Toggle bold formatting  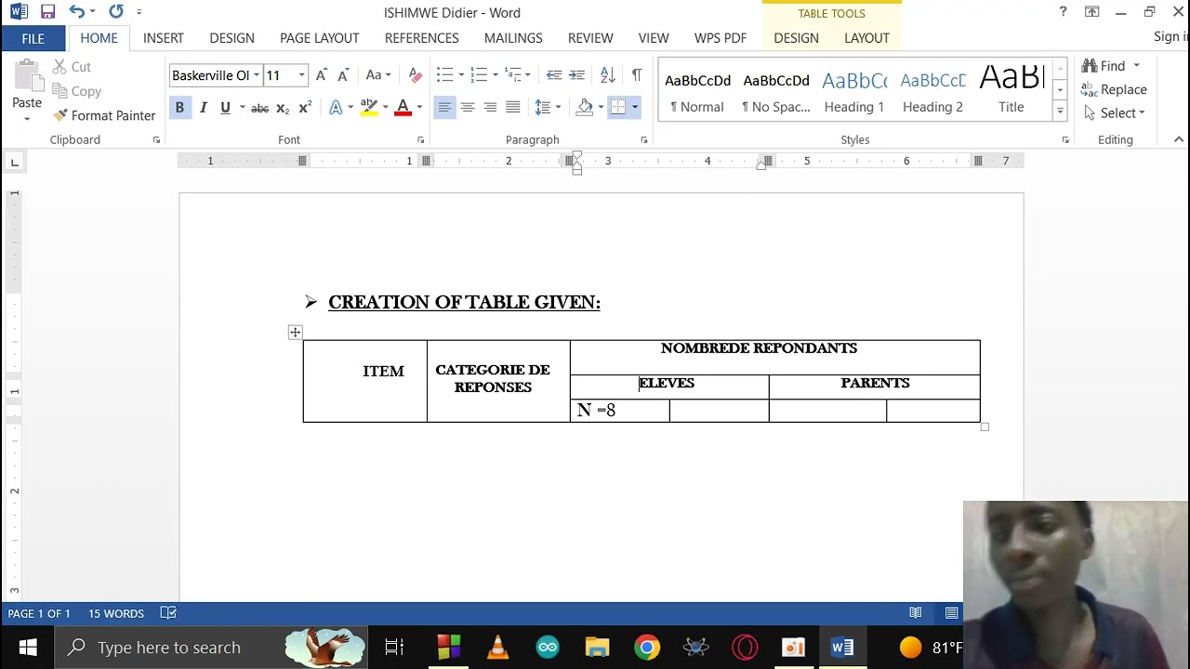[x=179, y=108]
